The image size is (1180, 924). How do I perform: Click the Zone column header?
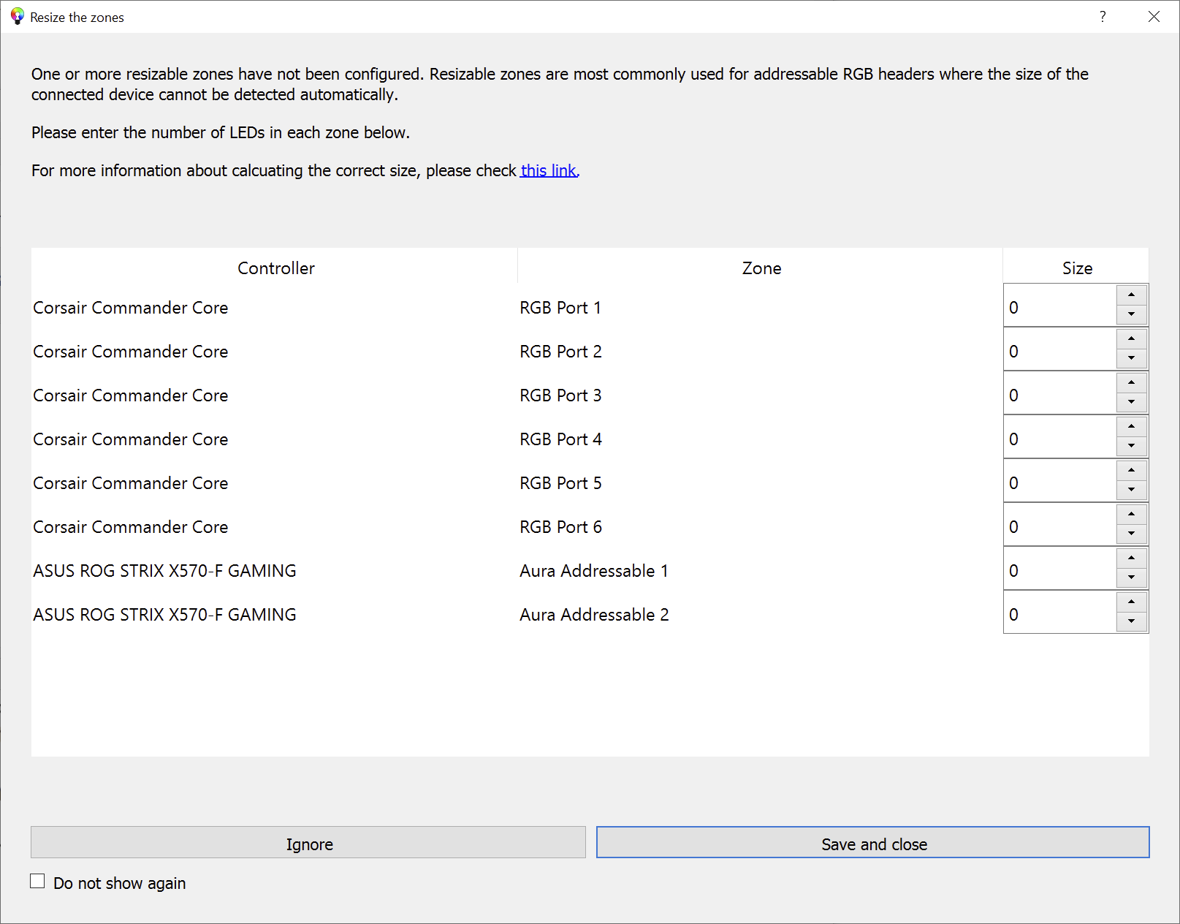[x=761, y=266]
